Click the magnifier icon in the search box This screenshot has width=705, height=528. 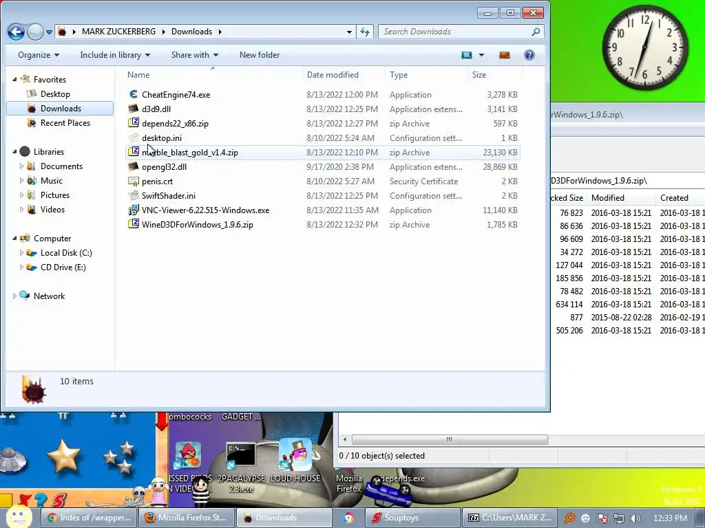point(536,32)
